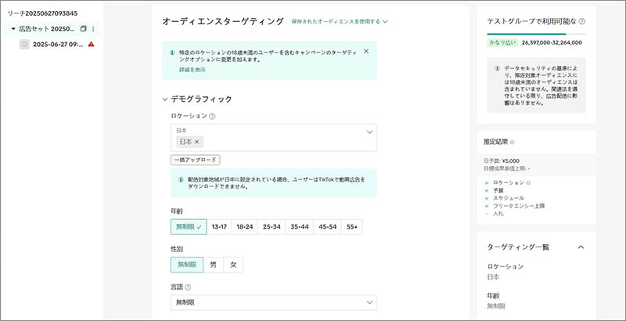Click the help icon next to ロケーション
Image resolution: width=626 pixels, height=321 pixels.
click(212, 117)
